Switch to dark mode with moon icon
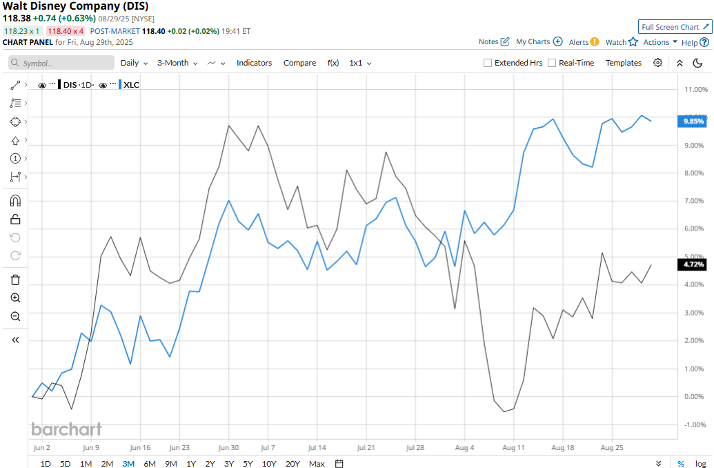The image size is (714, 468). coord(697,63)
